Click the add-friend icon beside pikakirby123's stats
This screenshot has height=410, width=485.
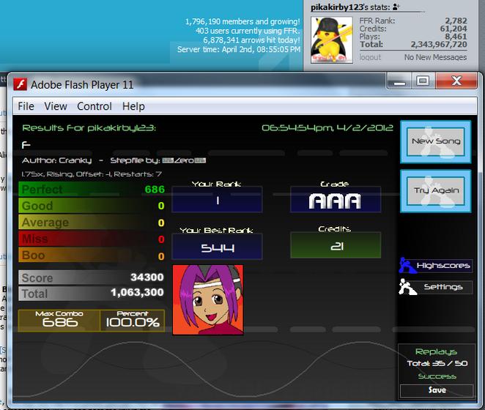396,7
